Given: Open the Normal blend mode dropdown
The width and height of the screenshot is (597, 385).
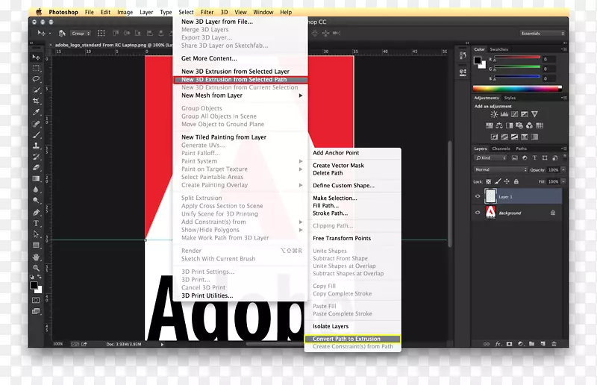Looking at the screenshot, I should [x=501, y=170].
